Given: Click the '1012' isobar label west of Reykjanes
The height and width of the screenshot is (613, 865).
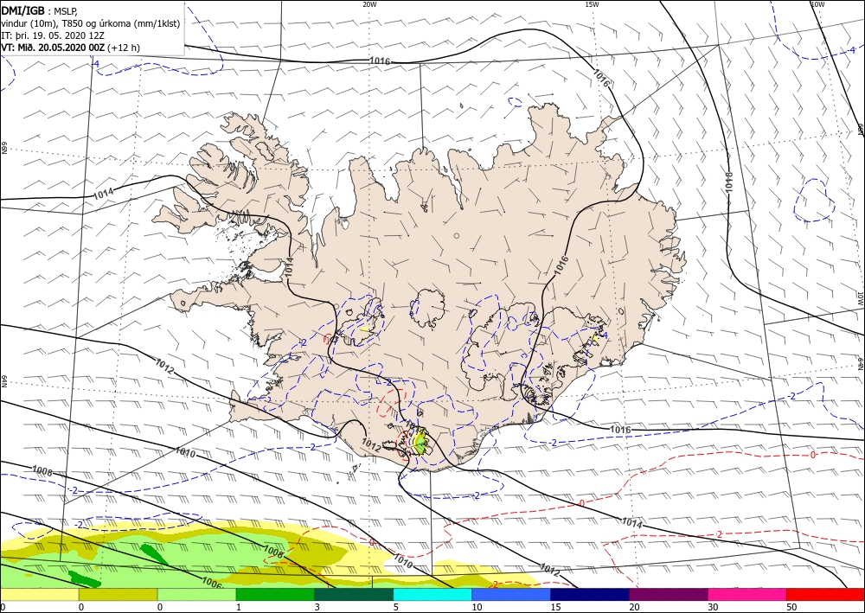Looking at the screenshot, I should (164, 365).
